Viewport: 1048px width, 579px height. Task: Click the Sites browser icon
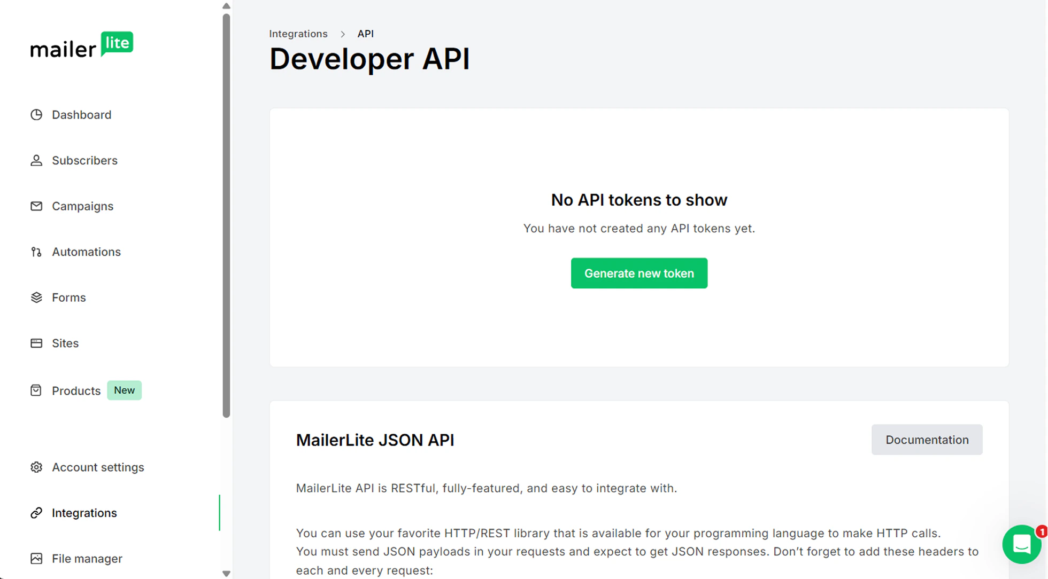[36, 343]
